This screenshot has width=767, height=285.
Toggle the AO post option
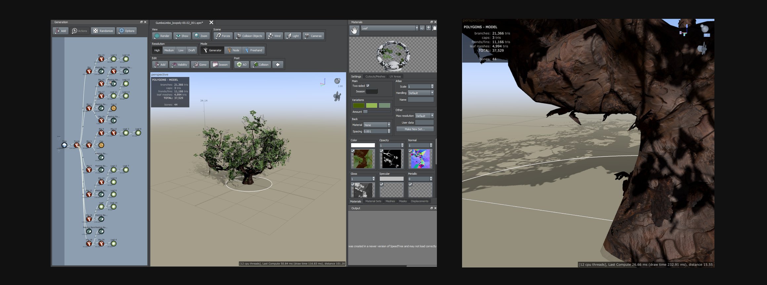coord(241,64)
